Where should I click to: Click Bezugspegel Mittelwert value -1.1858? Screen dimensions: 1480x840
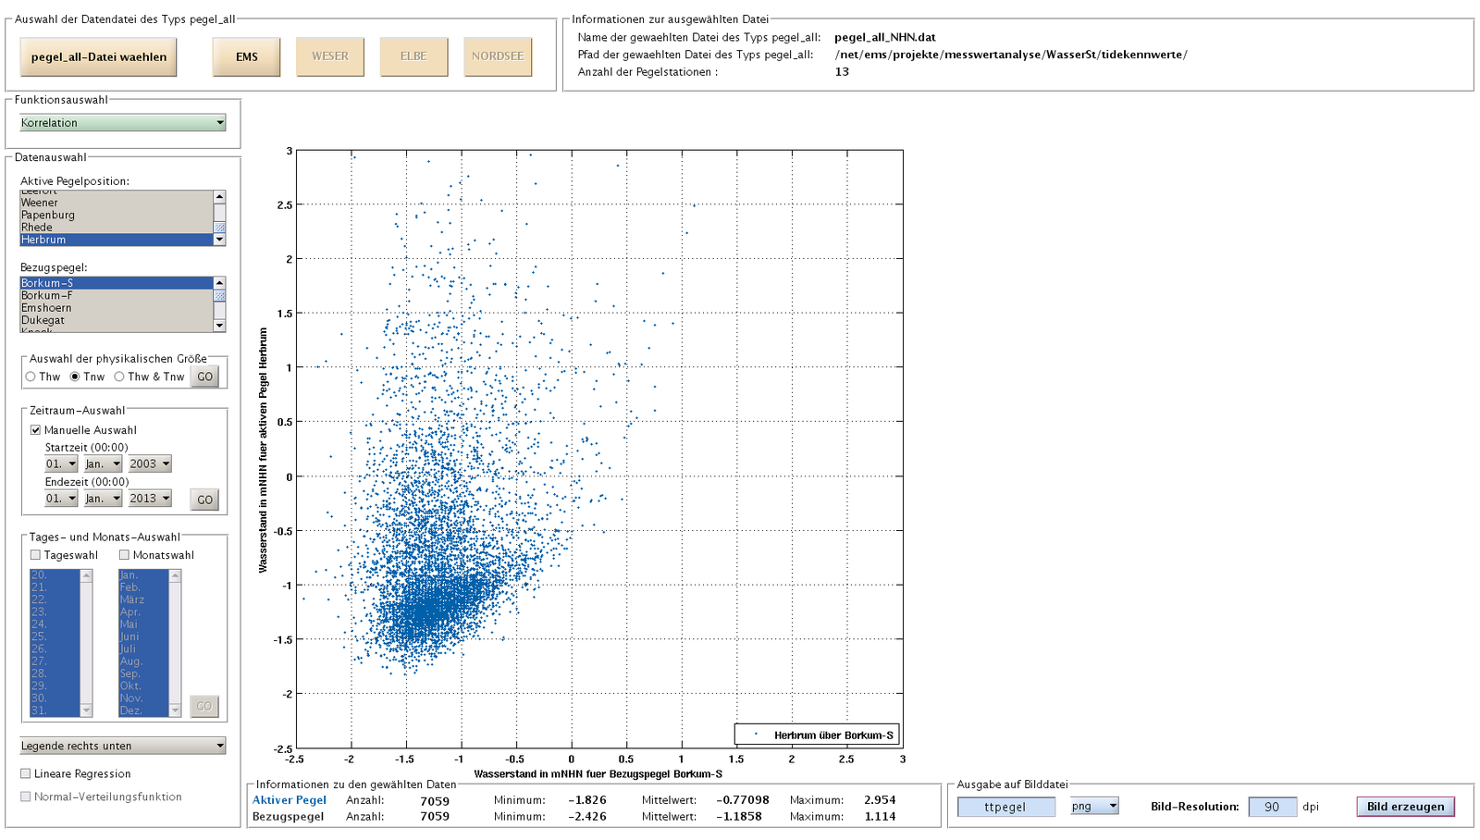click(x=738, y=817)
